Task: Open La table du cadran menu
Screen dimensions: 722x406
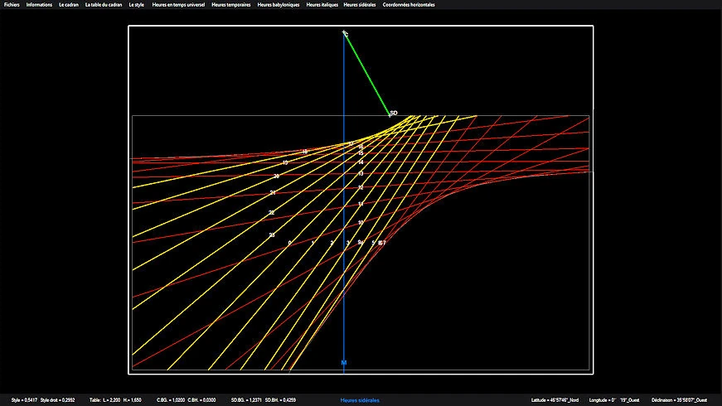Action: tap(104, 5)
